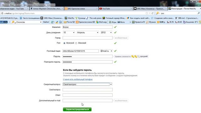Open Готовый сервер Minecraft bookmark
The image size is (201, 113).
point(114,18)
